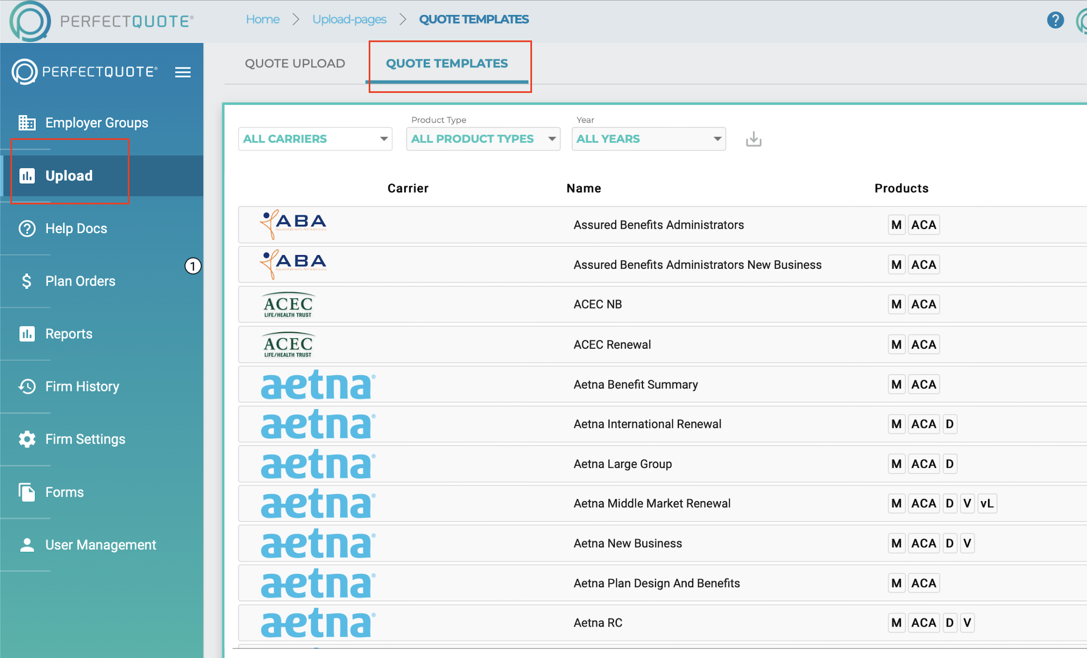Click the Help Docs question icon
Screen dimensions: 1087x658
27,228
